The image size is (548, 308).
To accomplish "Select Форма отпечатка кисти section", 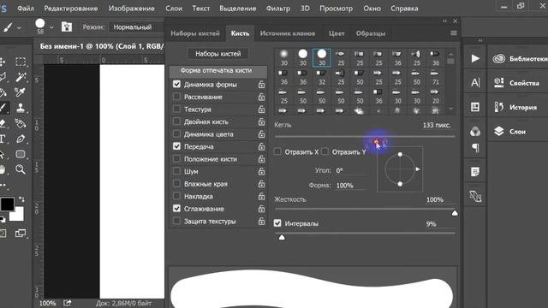I will [218, 71].
